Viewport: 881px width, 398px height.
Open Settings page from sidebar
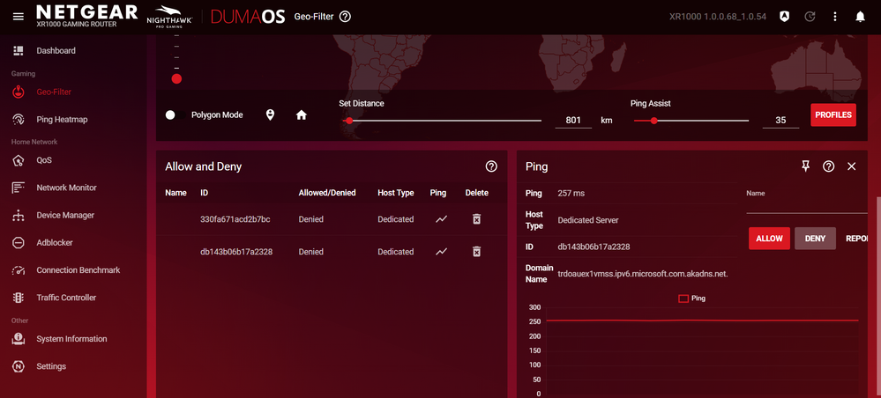pyautogui.click(x=51, y=366)
